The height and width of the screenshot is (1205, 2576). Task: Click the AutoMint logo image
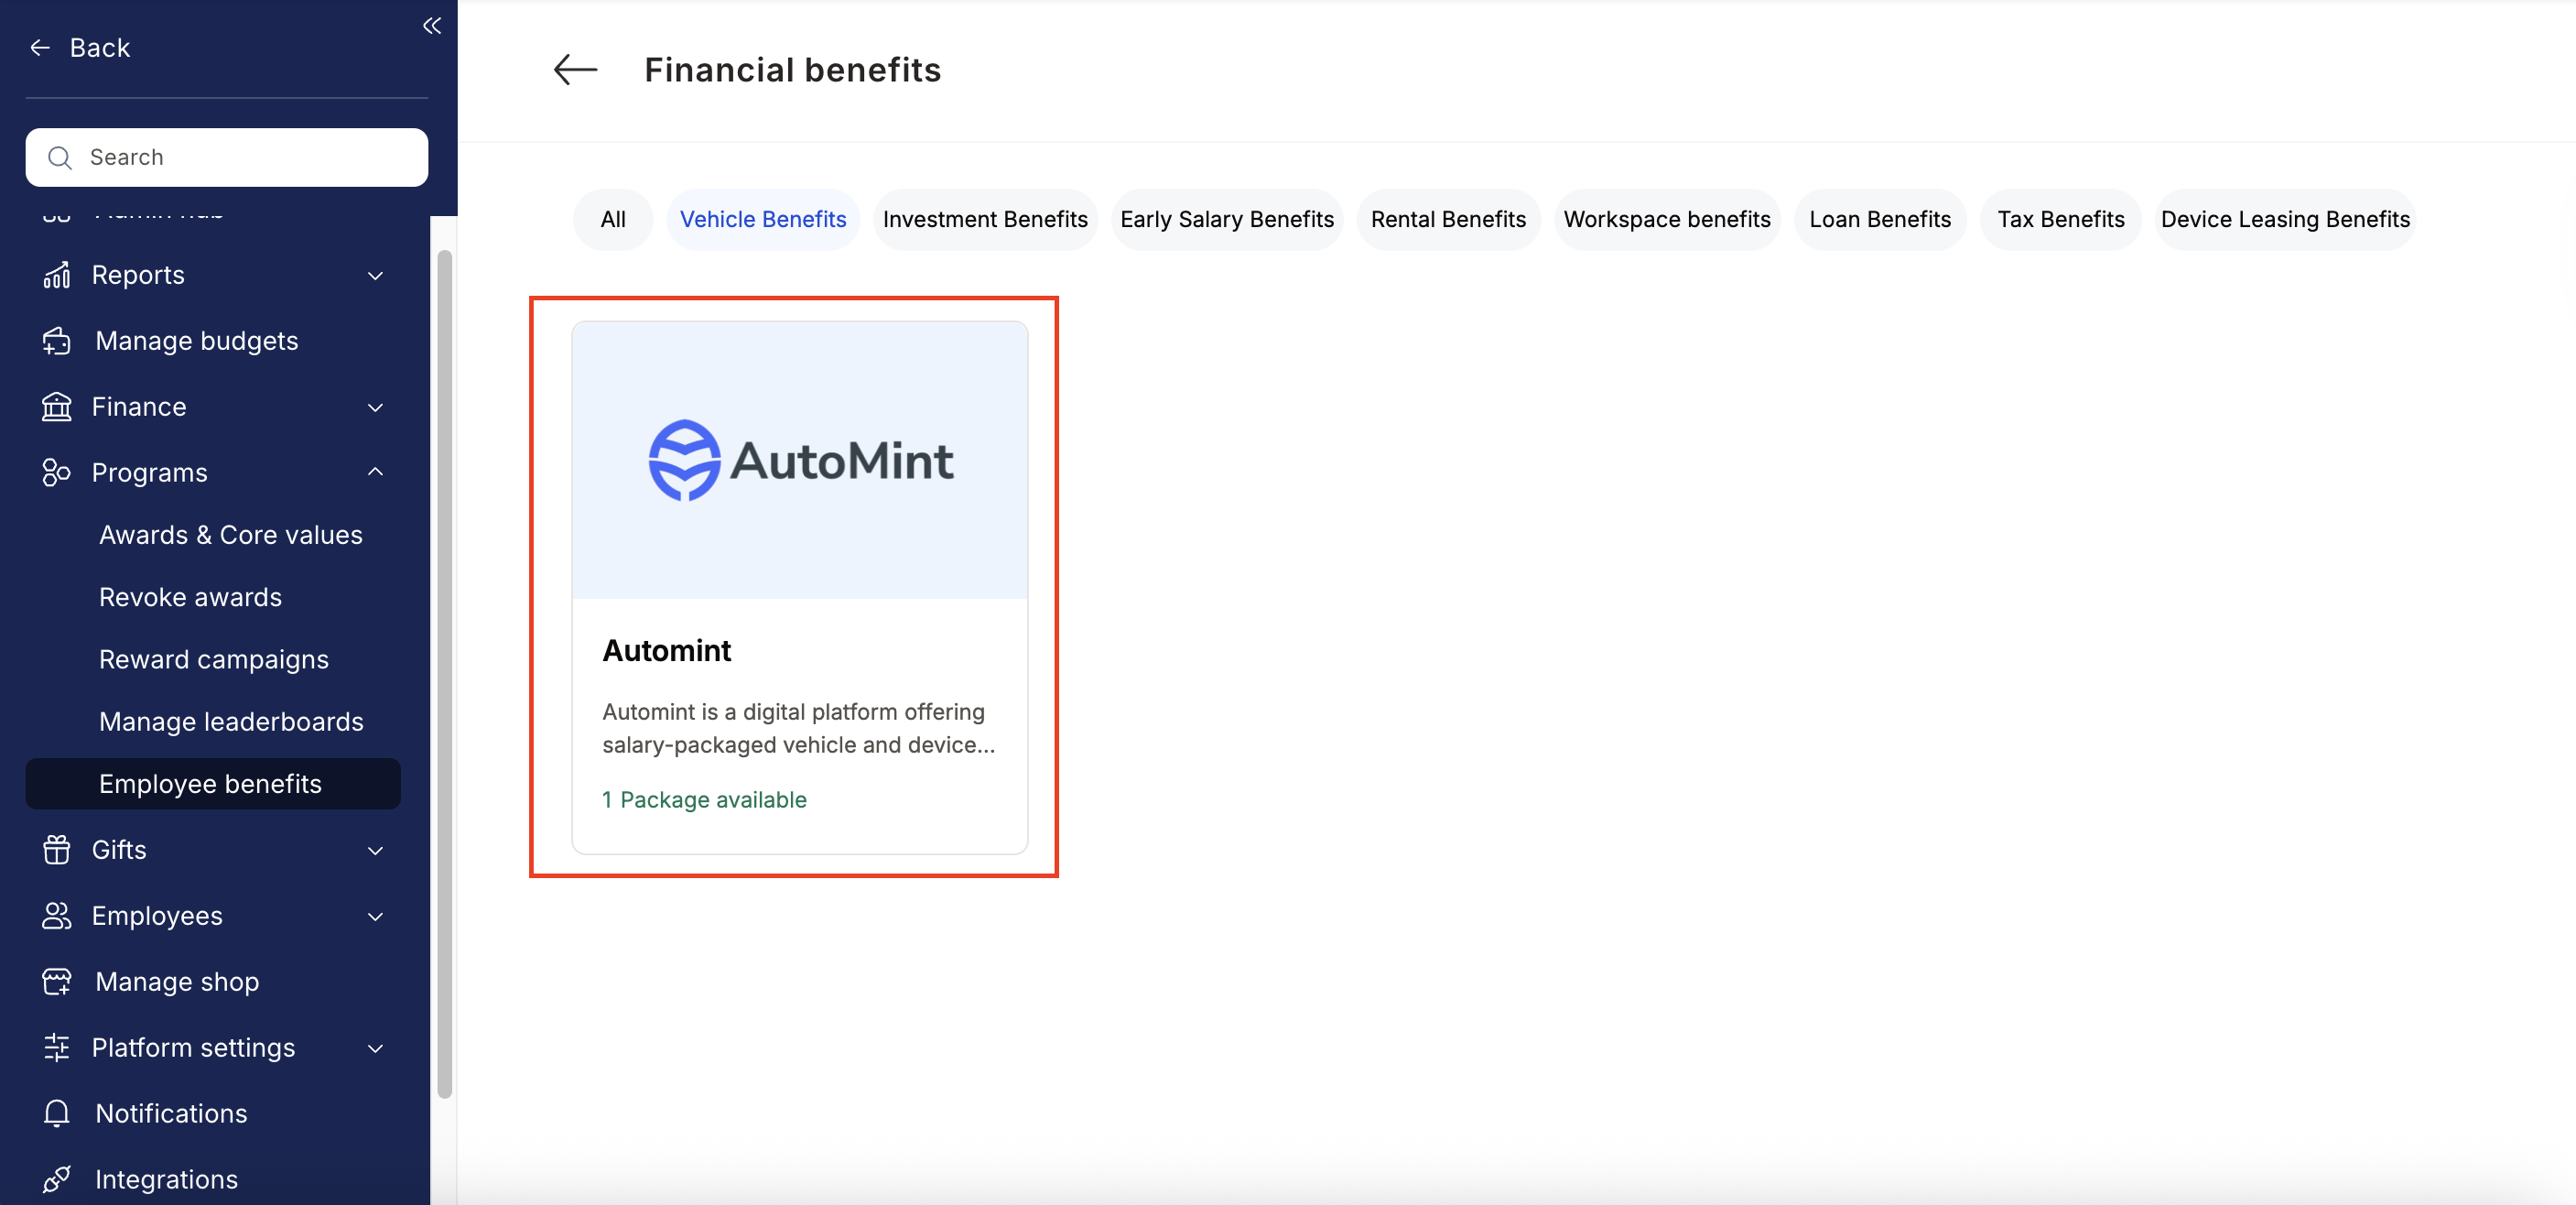[x=801, y=460]
